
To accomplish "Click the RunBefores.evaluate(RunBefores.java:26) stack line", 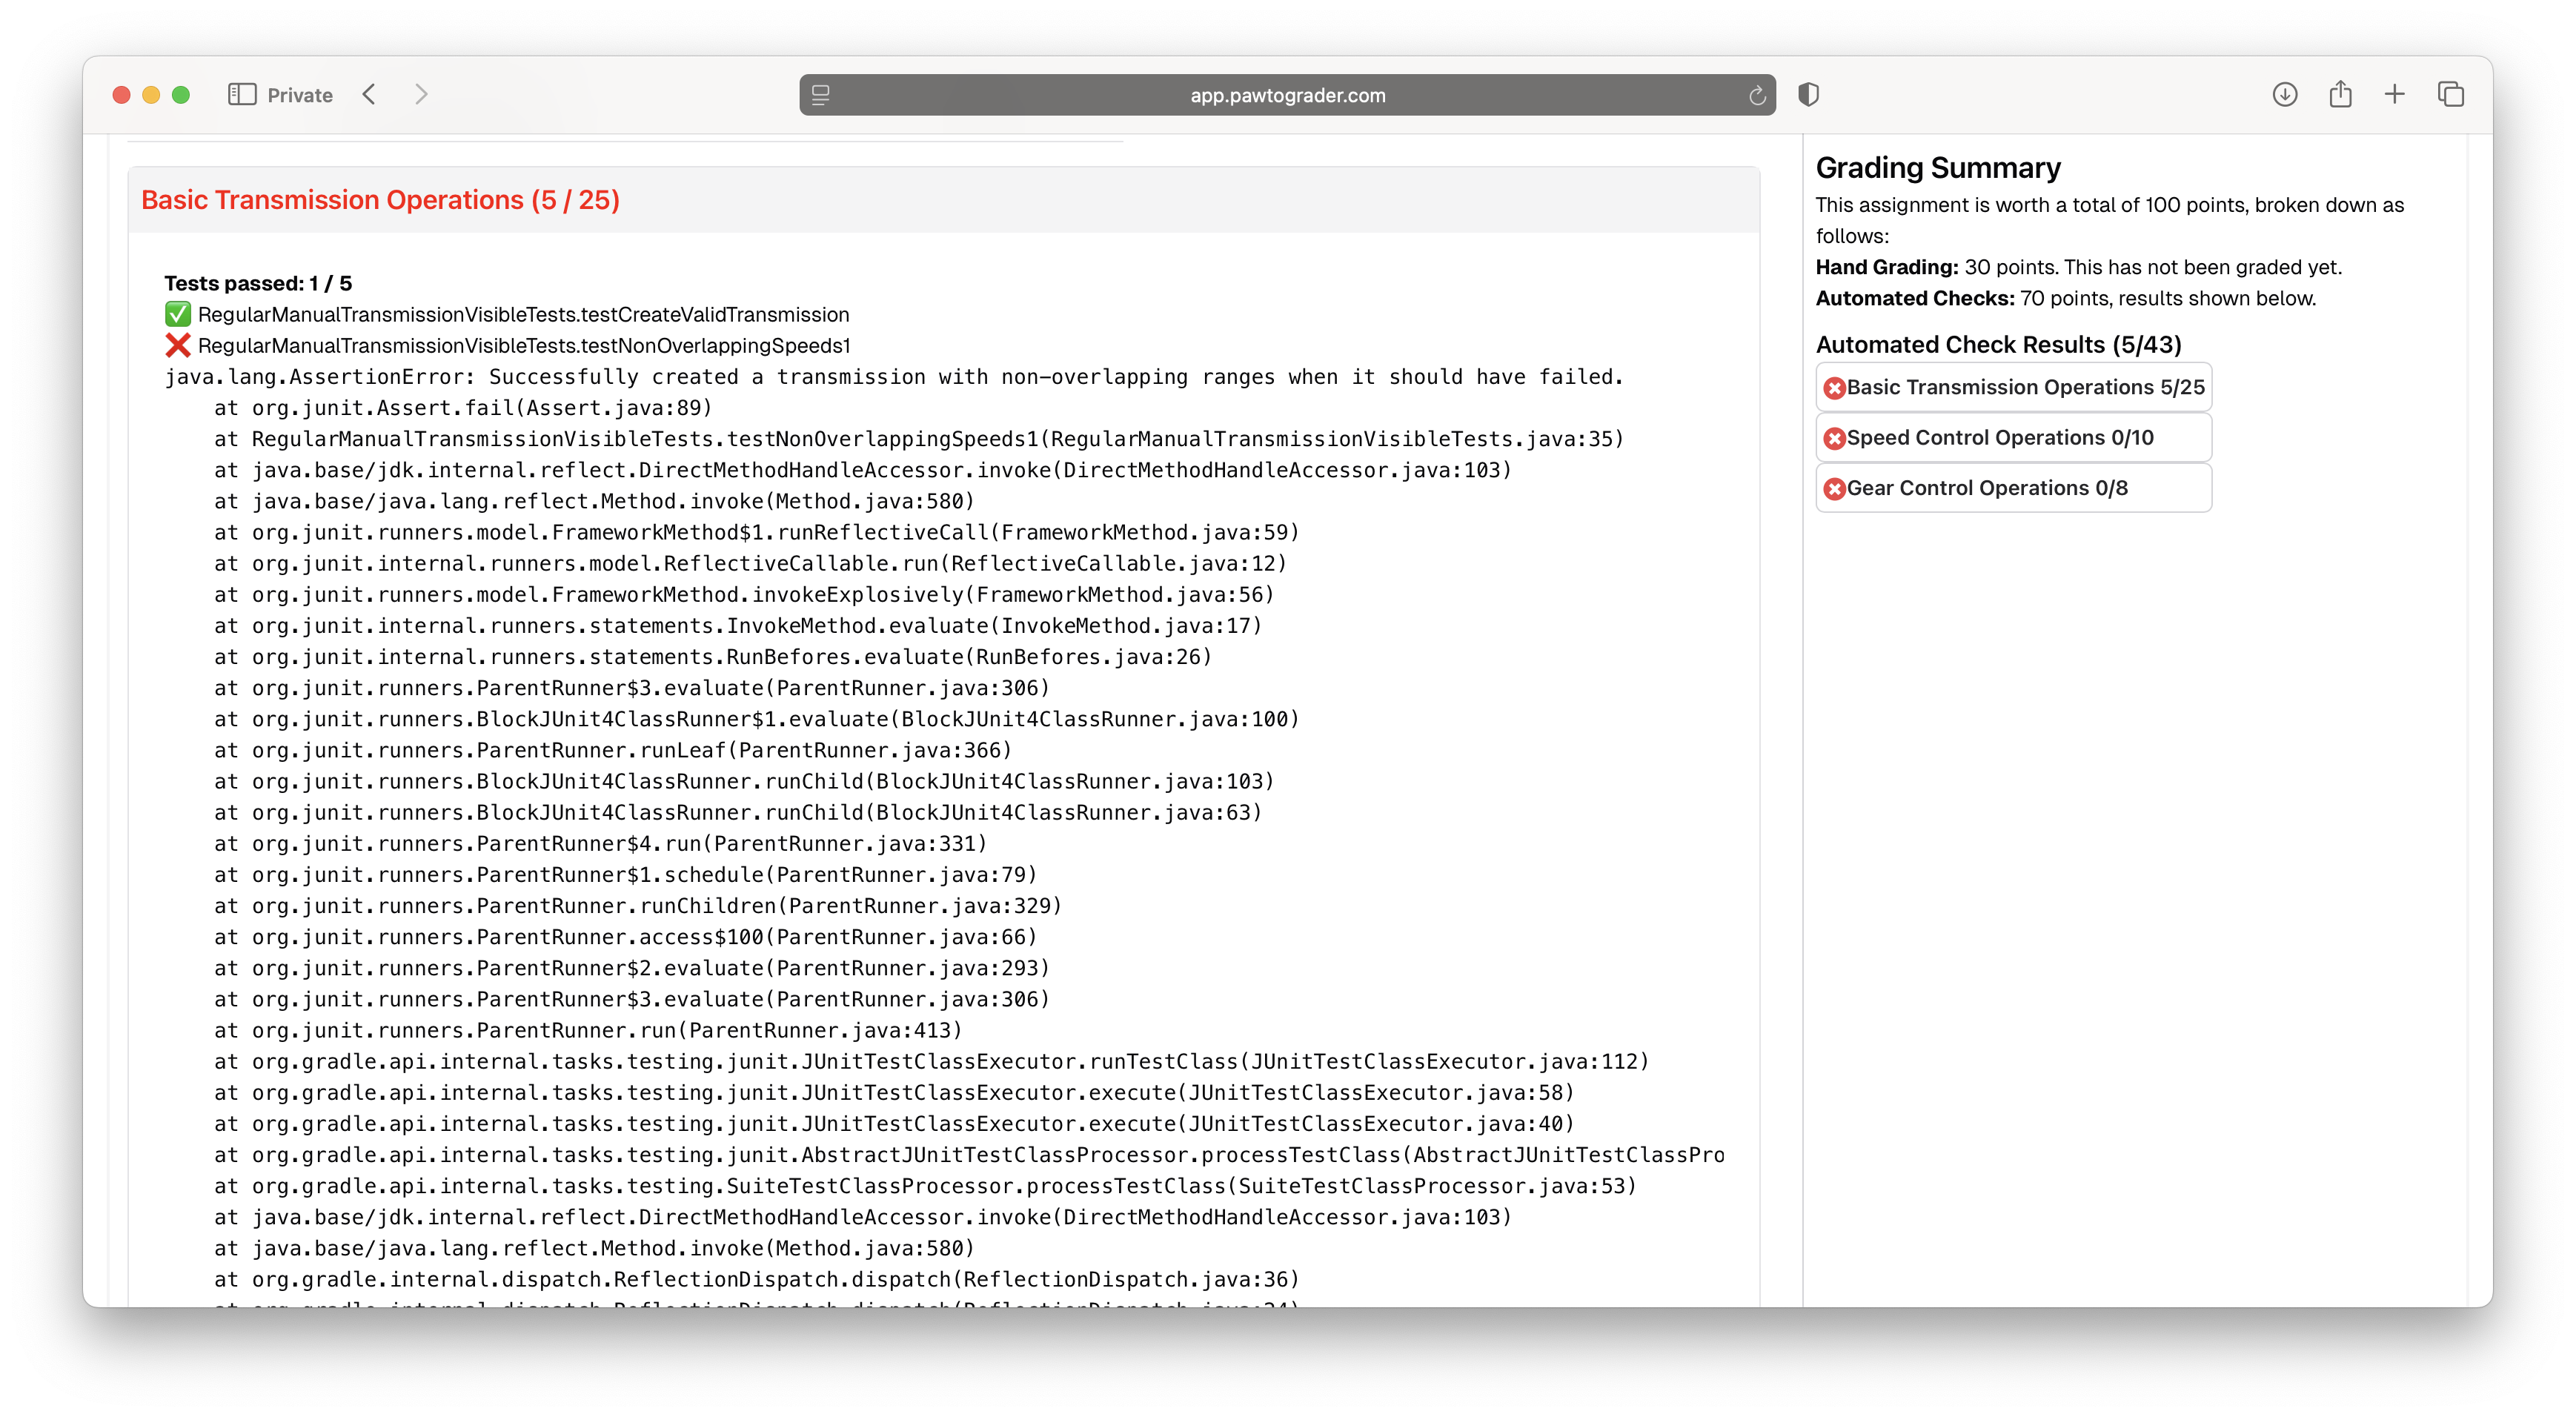I will tap(713, 656).
